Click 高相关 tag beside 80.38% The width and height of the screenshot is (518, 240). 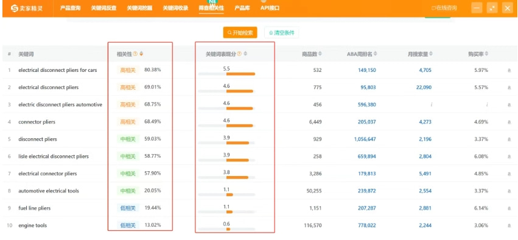coord(128,71)
